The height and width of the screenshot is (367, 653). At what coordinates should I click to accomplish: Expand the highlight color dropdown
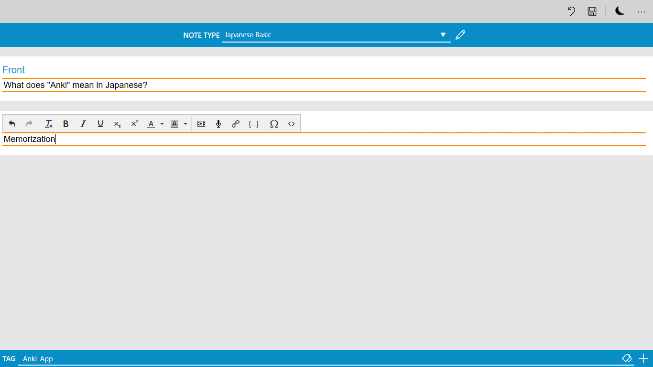tap(185, 124)
